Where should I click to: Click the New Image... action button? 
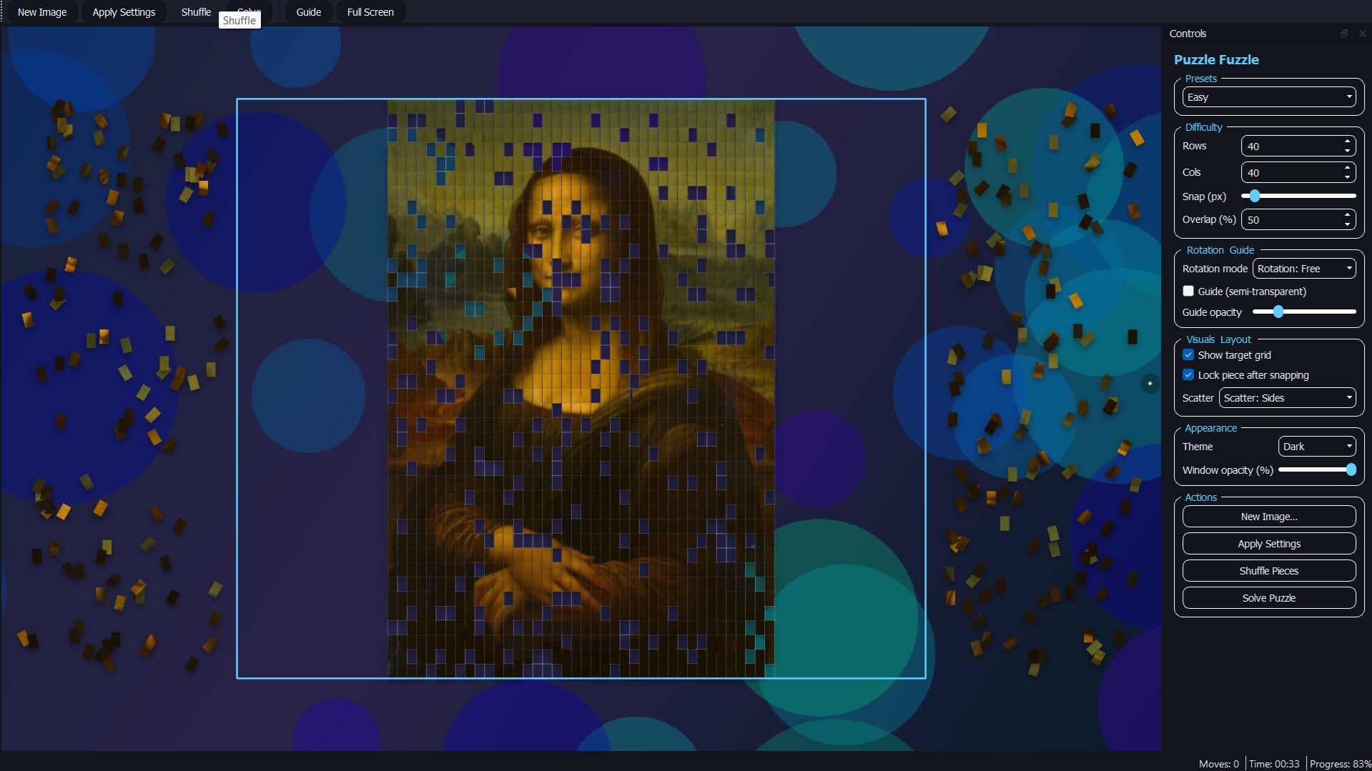pos(1268,517)
